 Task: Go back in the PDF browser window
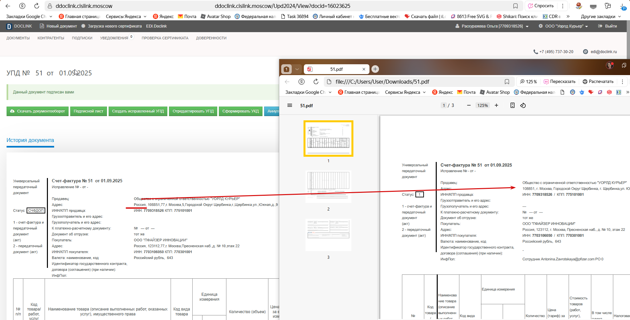click(x=287, y=82)
